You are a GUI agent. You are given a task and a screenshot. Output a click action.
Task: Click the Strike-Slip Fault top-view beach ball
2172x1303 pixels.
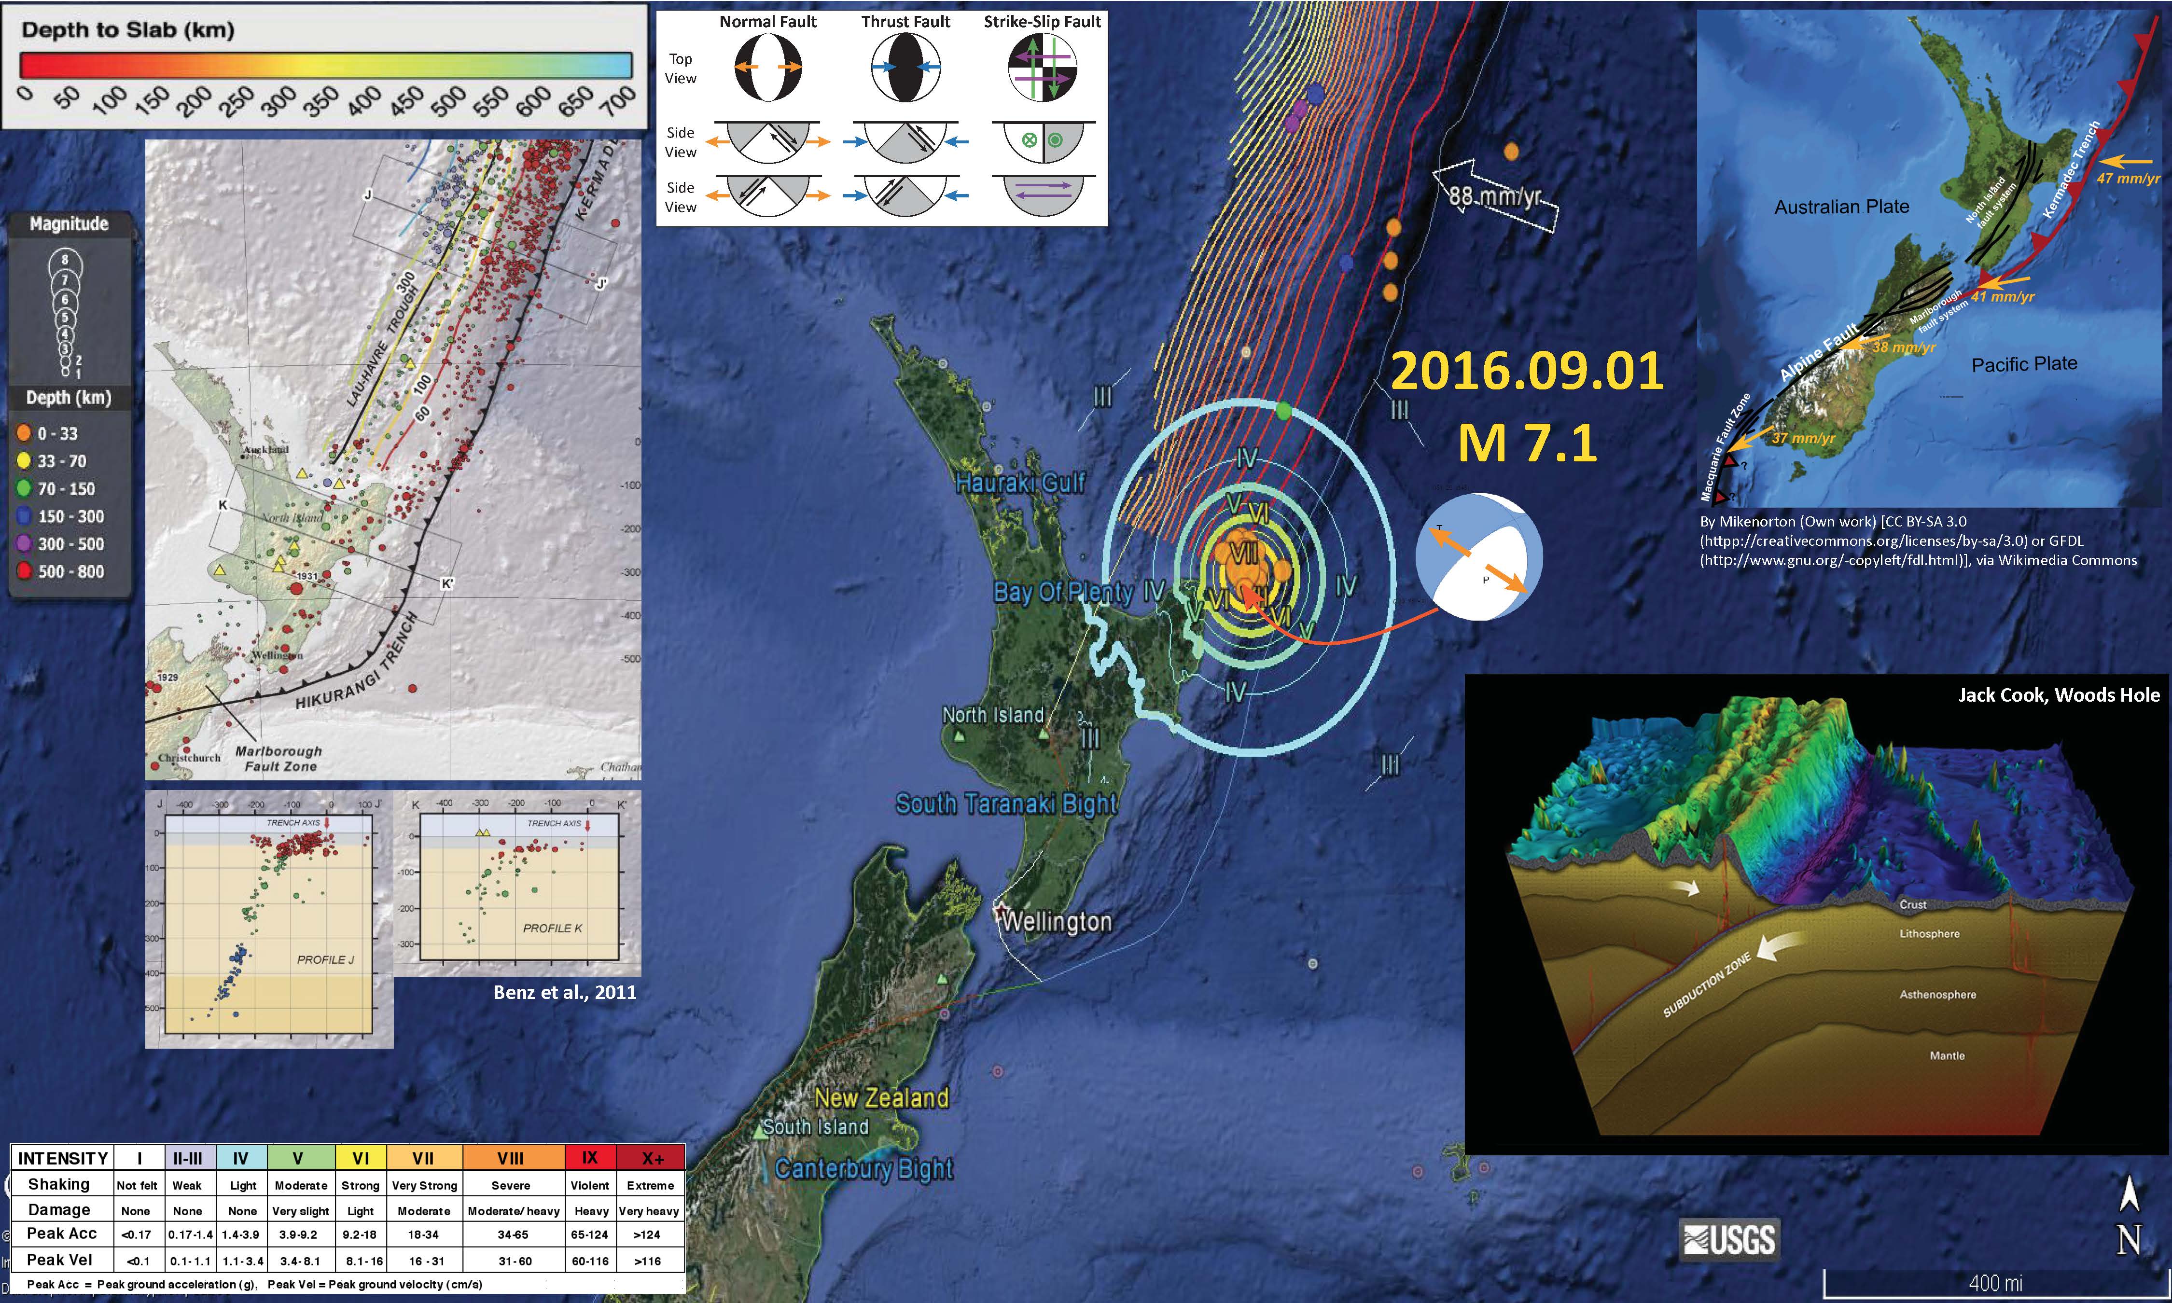[1042, 68]
